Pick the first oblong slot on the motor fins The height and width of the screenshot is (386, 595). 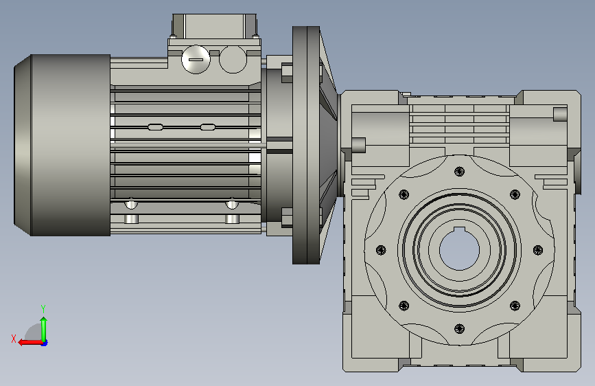coord(155,127)
